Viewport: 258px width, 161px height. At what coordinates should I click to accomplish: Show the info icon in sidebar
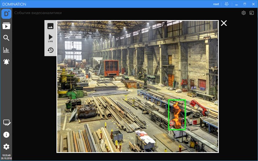tap(6, 134)
